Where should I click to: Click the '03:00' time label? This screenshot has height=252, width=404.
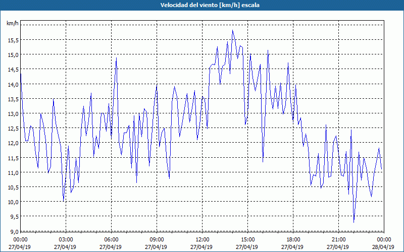[x=66, y=240]
